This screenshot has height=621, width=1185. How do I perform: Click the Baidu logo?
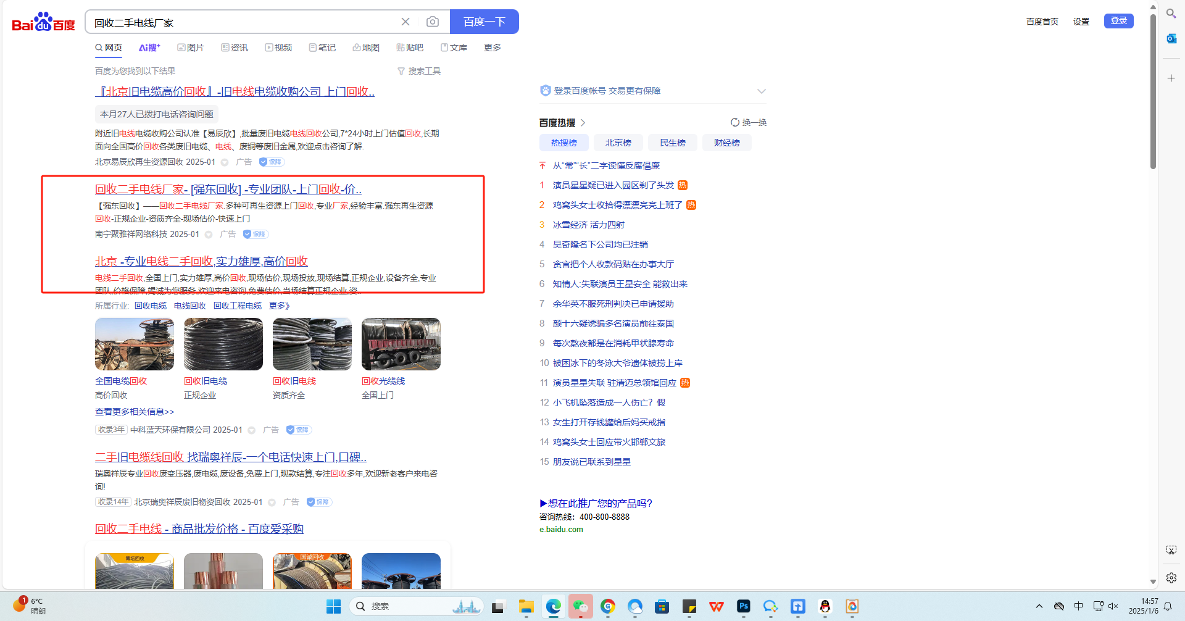point(43,22)
